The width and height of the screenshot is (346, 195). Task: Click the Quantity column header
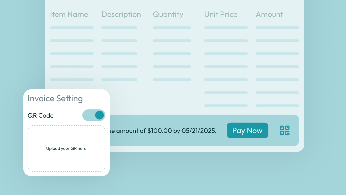168,14
